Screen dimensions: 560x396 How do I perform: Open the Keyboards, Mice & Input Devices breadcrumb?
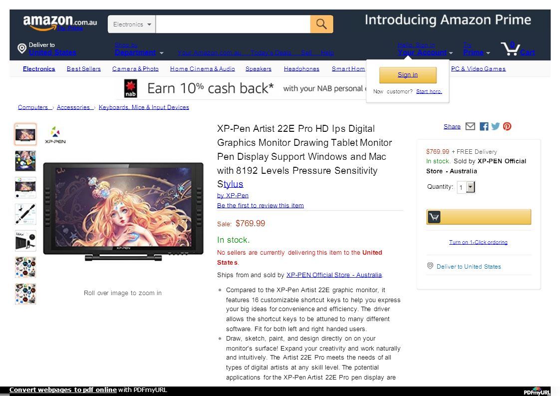tap(144, 107)
